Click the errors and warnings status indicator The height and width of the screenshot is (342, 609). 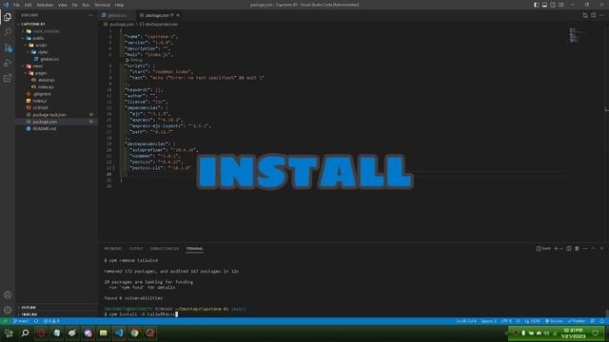point(51,321)
